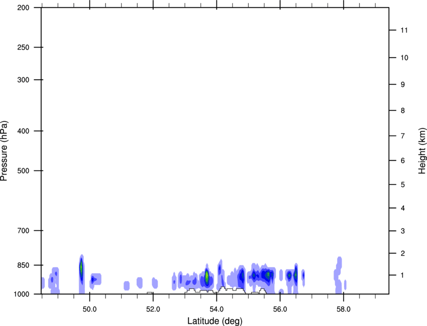The width and height of the screenshot is (427, 326).
Task: Select the 850 pressure tick label
Action: [23, 265]
